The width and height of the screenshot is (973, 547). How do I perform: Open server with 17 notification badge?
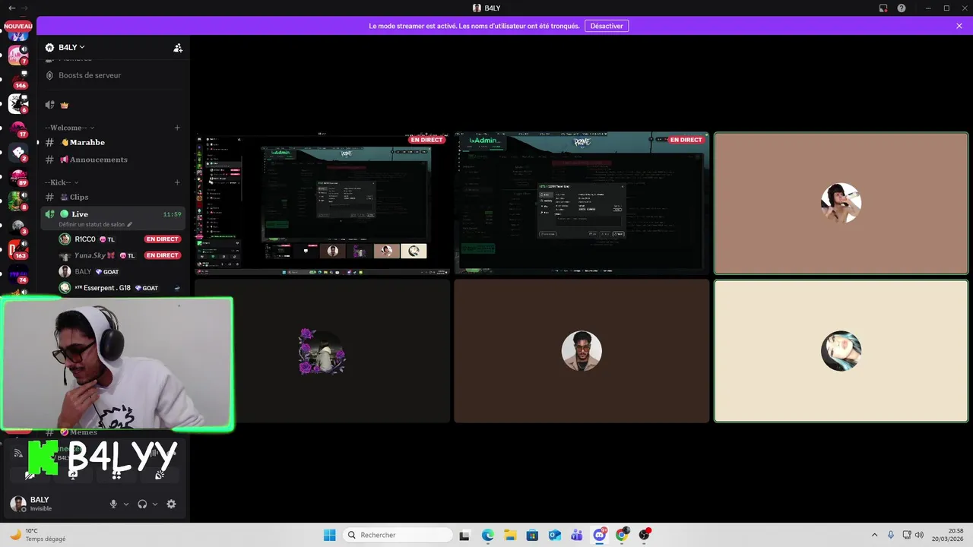18,128
